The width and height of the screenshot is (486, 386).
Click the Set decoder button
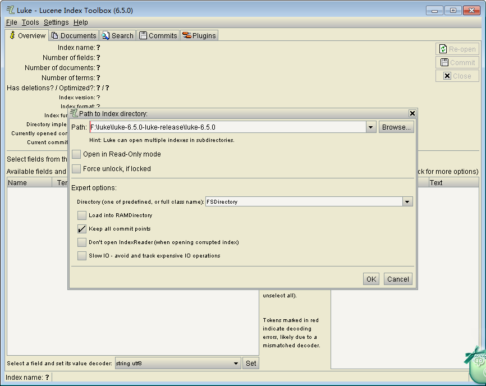tap(251, 364)
